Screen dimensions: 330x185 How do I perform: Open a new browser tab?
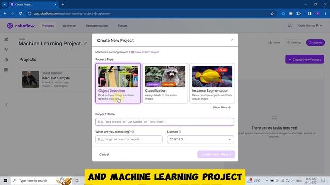pyautogui.click(x=63, y=4)
